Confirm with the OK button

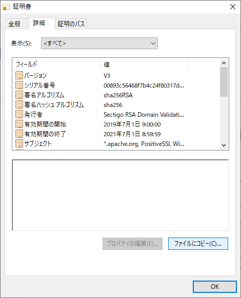[x=215, y=287]
